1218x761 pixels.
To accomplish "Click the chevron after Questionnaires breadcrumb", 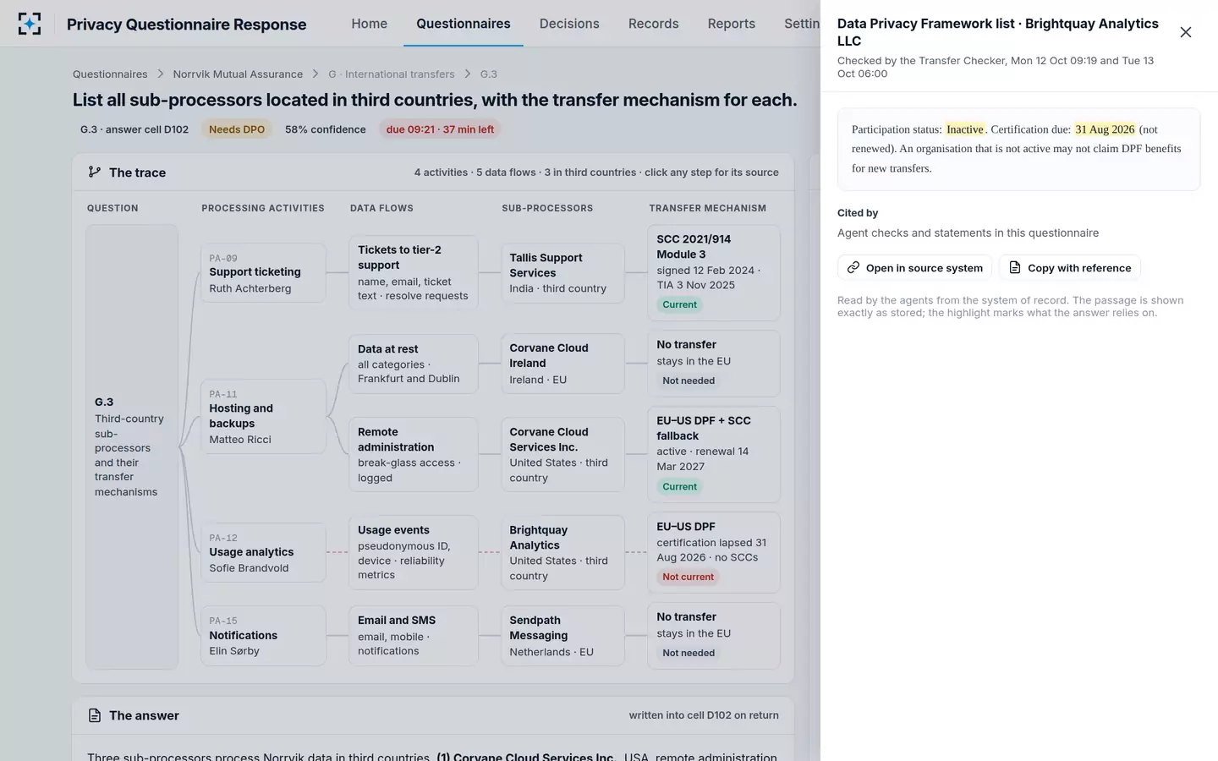I will [161, 74].
